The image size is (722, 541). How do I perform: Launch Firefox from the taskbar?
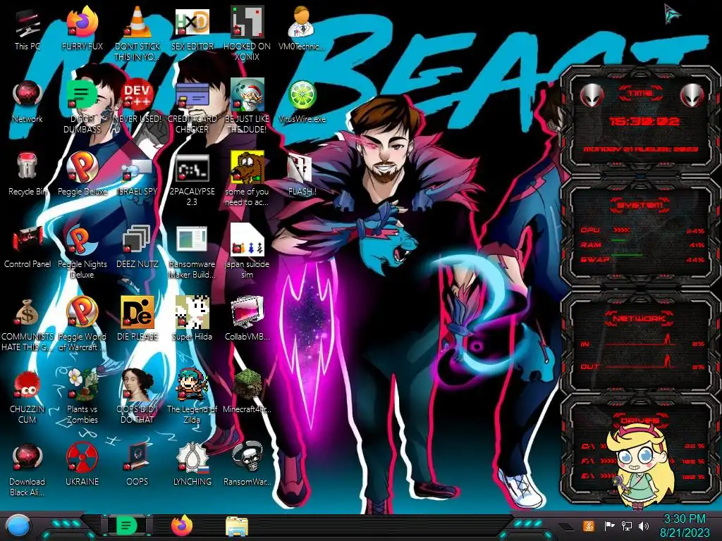click(x=182, y=526)
